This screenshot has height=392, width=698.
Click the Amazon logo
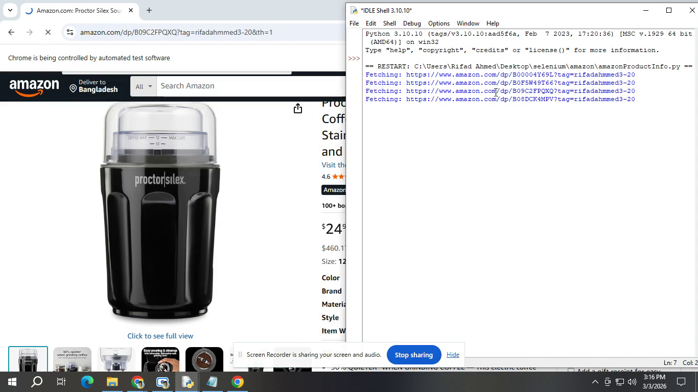(34, 86)
